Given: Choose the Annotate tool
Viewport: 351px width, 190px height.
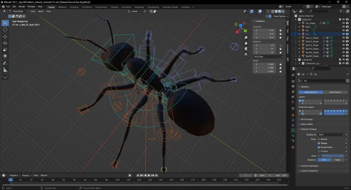Looking at the screenshot, I should [x=5, y=63].
